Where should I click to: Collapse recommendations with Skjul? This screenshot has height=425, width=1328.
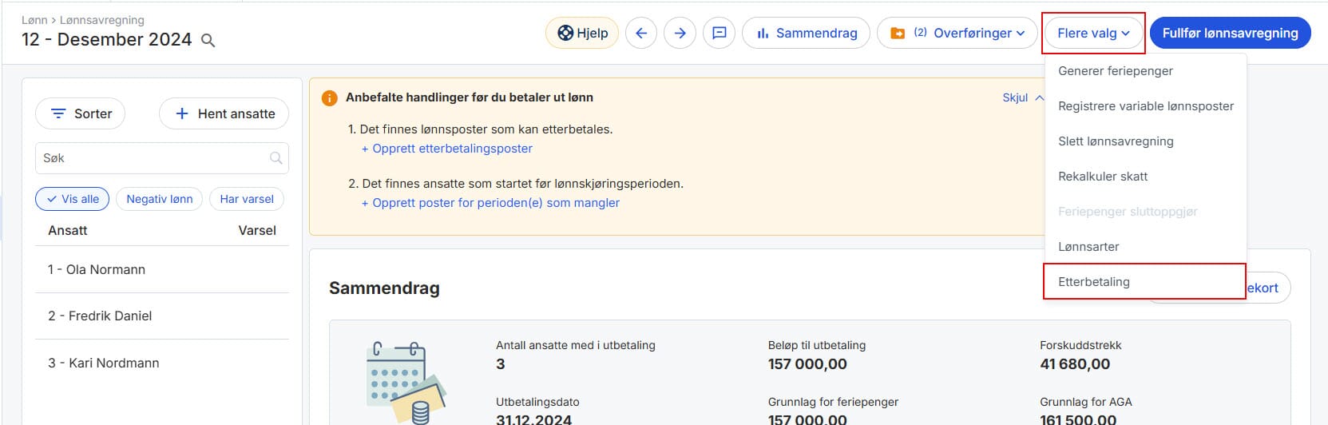coord(1022,97)
